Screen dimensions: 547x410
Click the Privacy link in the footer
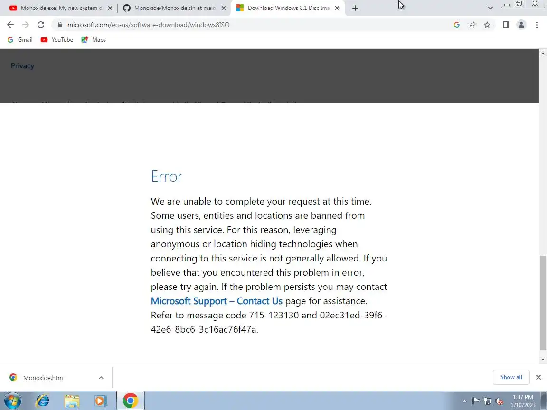point(22,66)
